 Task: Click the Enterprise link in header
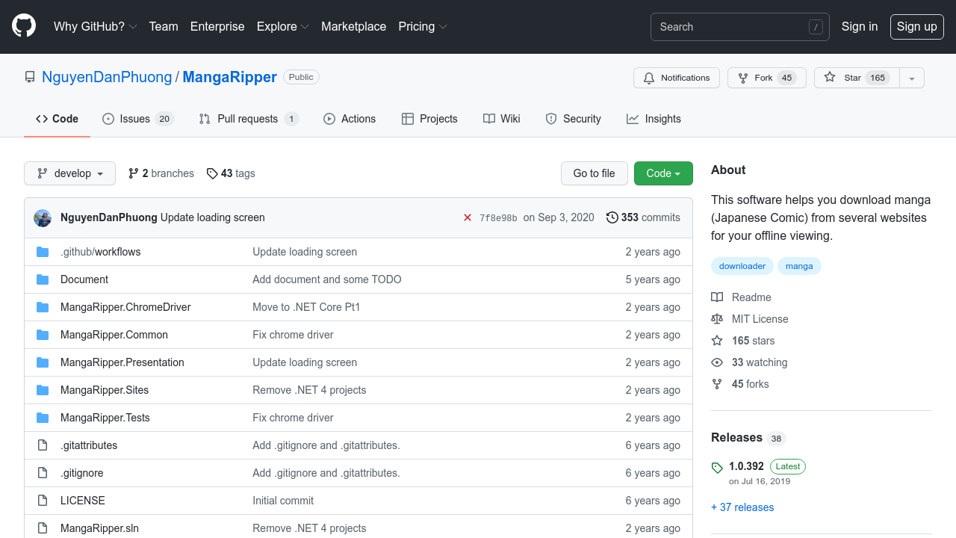click(x=217, y=26)
